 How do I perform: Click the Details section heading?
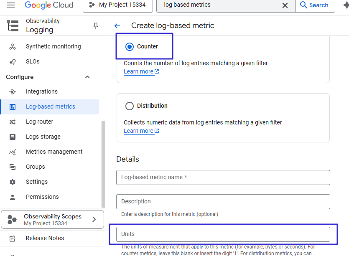(127, 159)
